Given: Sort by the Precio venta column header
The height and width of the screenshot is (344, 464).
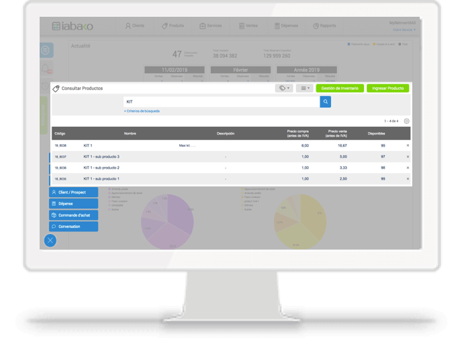Looking at the screenshot, I should [x=336, y=133].
